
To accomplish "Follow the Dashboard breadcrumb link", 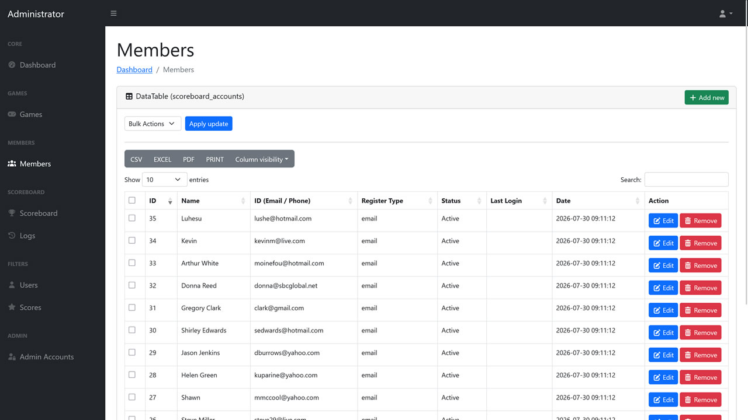I will pos(134,69).
